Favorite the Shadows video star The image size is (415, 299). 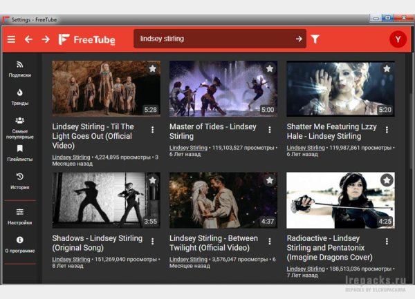[x=152, y=180]
